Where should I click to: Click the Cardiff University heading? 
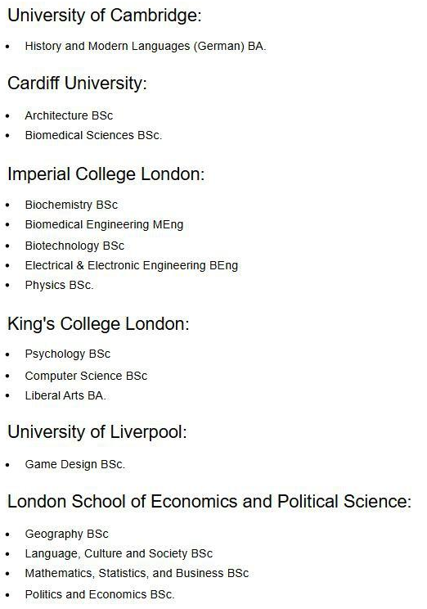coord(77,83)
